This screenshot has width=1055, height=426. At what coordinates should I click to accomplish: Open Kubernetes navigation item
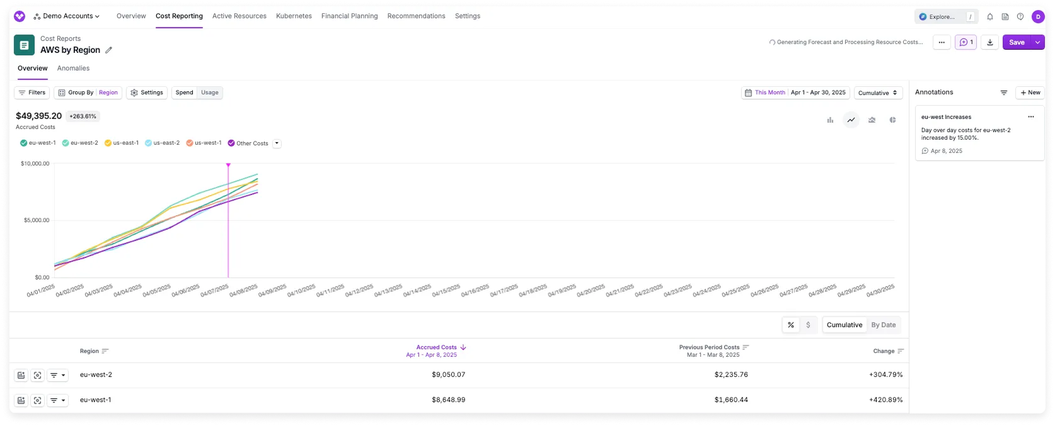coord(294,16)
